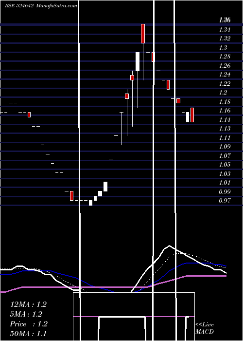
Task: Click the 1.32 price axis label
Action: pos(225,38)
